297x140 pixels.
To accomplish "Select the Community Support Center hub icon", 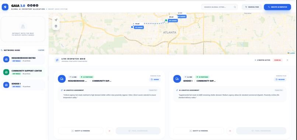I will pyautogui.click(x=6, y=72).
